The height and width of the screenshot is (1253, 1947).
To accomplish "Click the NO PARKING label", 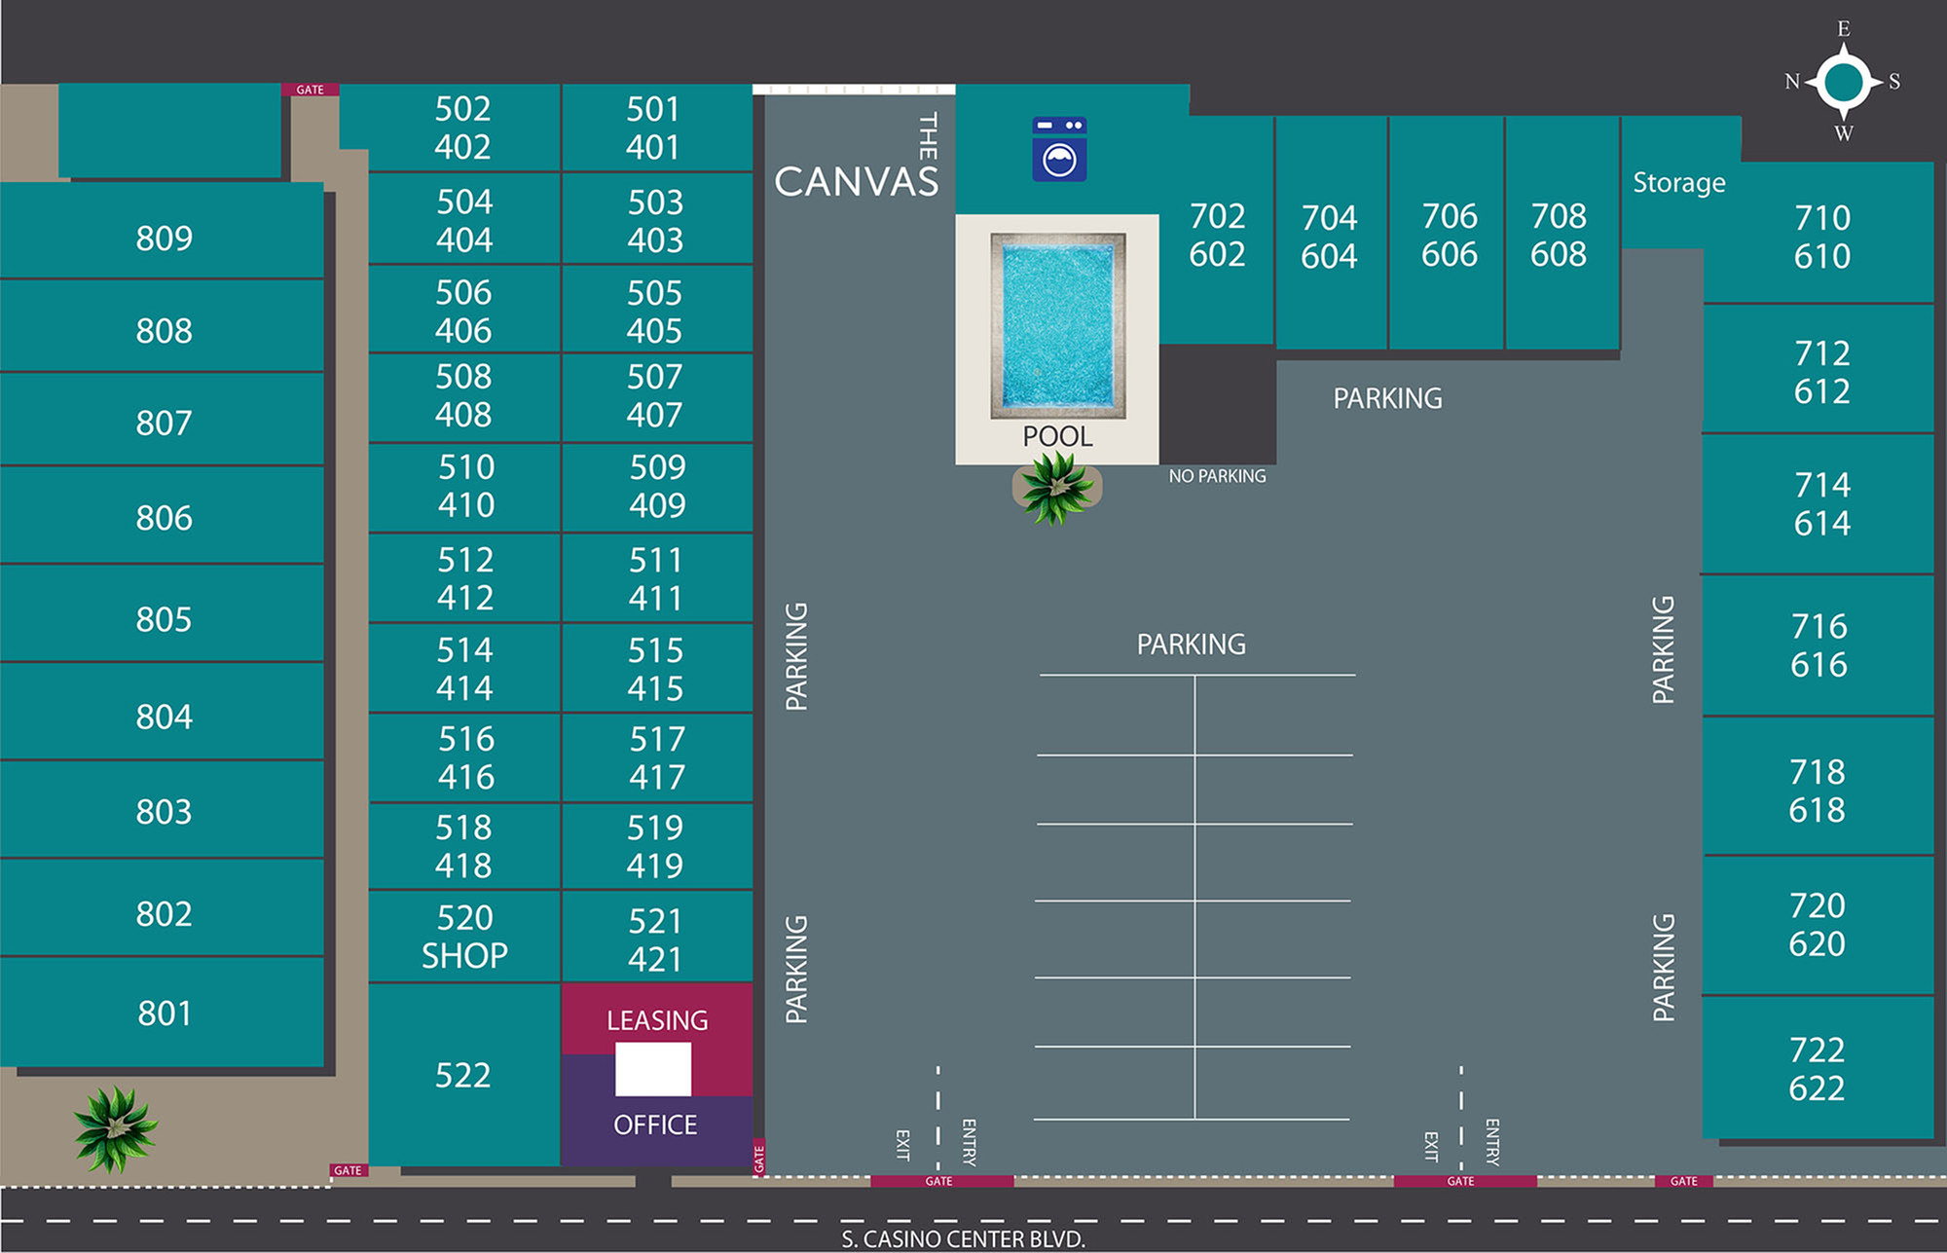I will [x=1217, y=476].
